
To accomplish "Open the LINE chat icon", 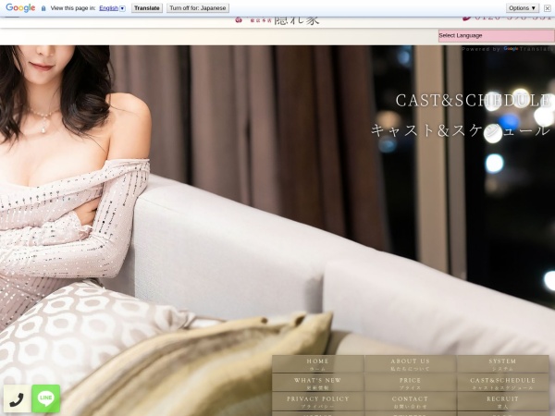I will tap(46, 398).
